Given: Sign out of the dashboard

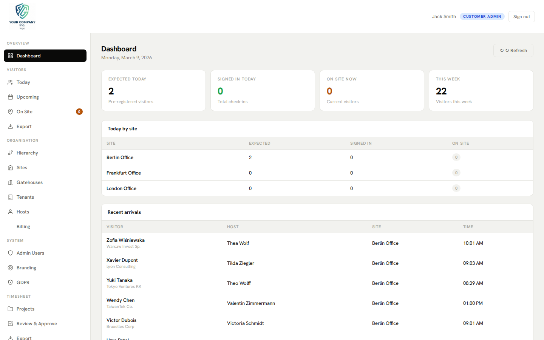Looking at the screenshot, I should 521,16.
